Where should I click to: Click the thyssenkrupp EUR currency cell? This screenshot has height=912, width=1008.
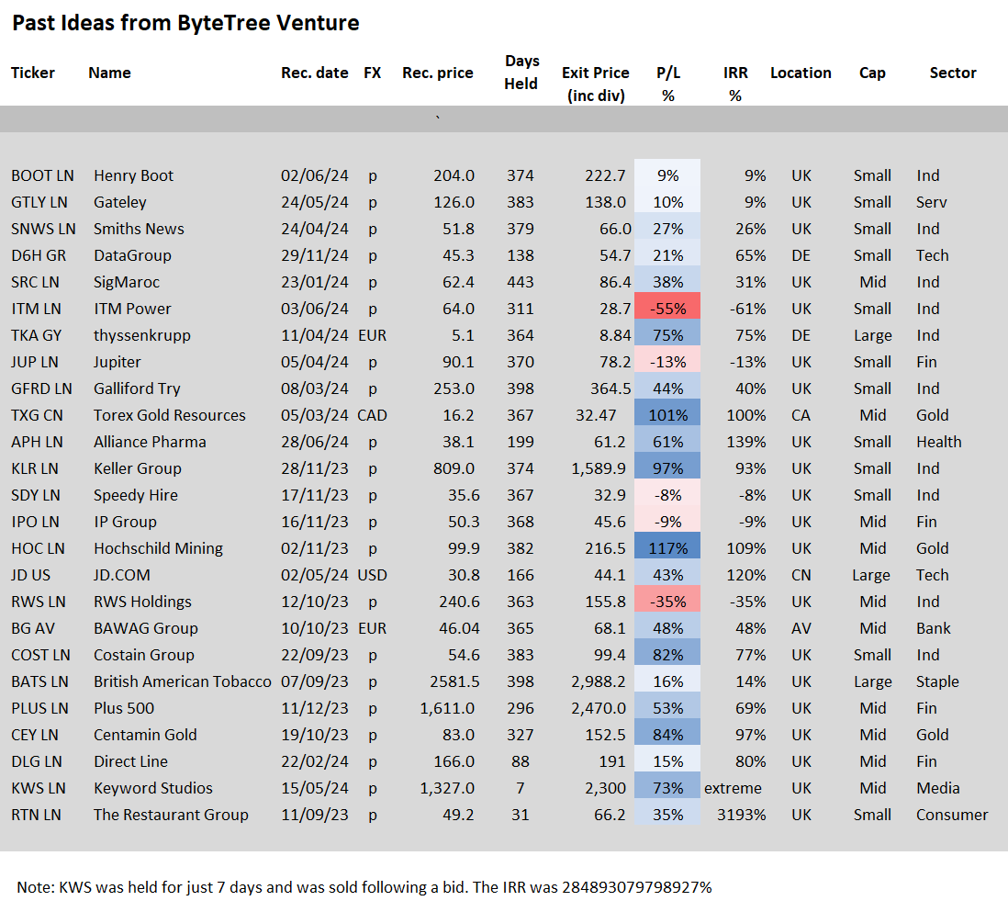pos(372,336)
